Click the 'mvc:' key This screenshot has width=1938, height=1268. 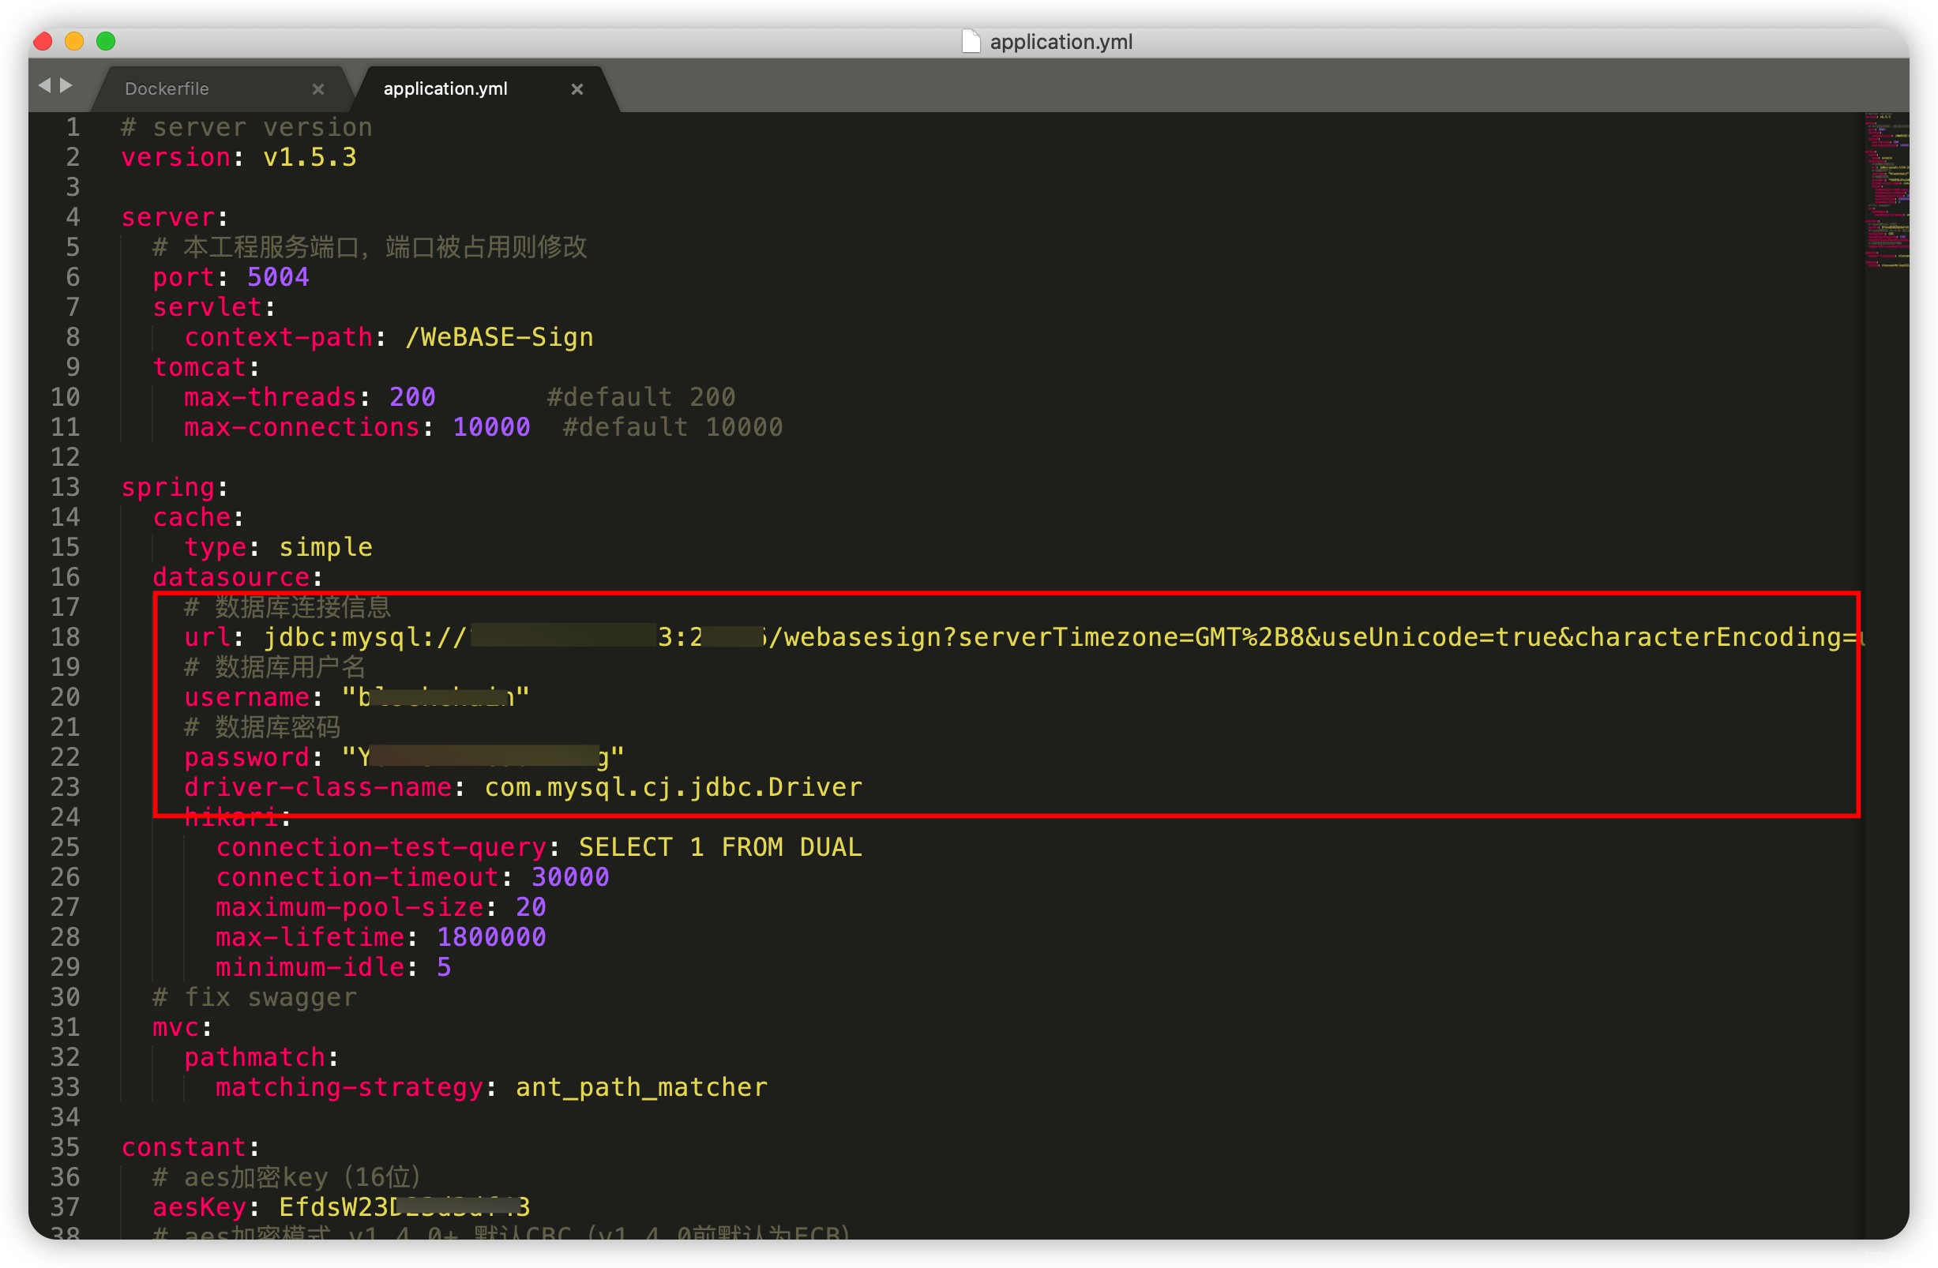pyautogui.click(x=182, y=1028)
